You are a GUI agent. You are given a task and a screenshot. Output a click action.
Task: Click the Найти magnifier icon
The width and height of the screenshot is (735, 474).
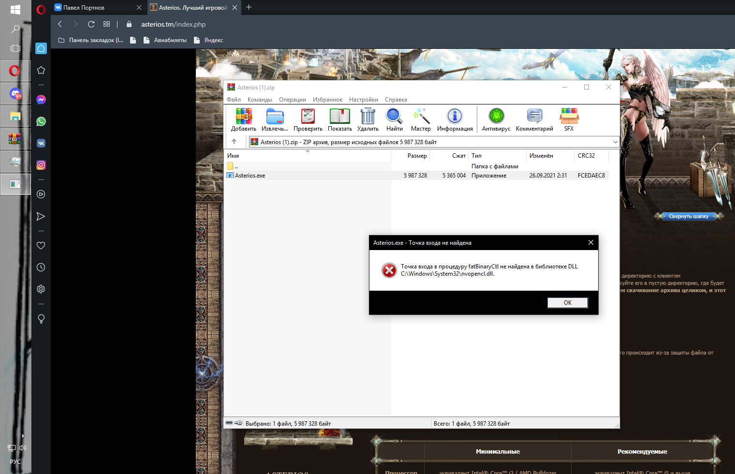point(395,119)
